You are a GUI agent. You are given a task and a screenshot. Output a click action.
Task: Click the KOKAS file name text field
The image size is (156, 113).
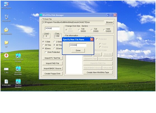click(78, 45)
